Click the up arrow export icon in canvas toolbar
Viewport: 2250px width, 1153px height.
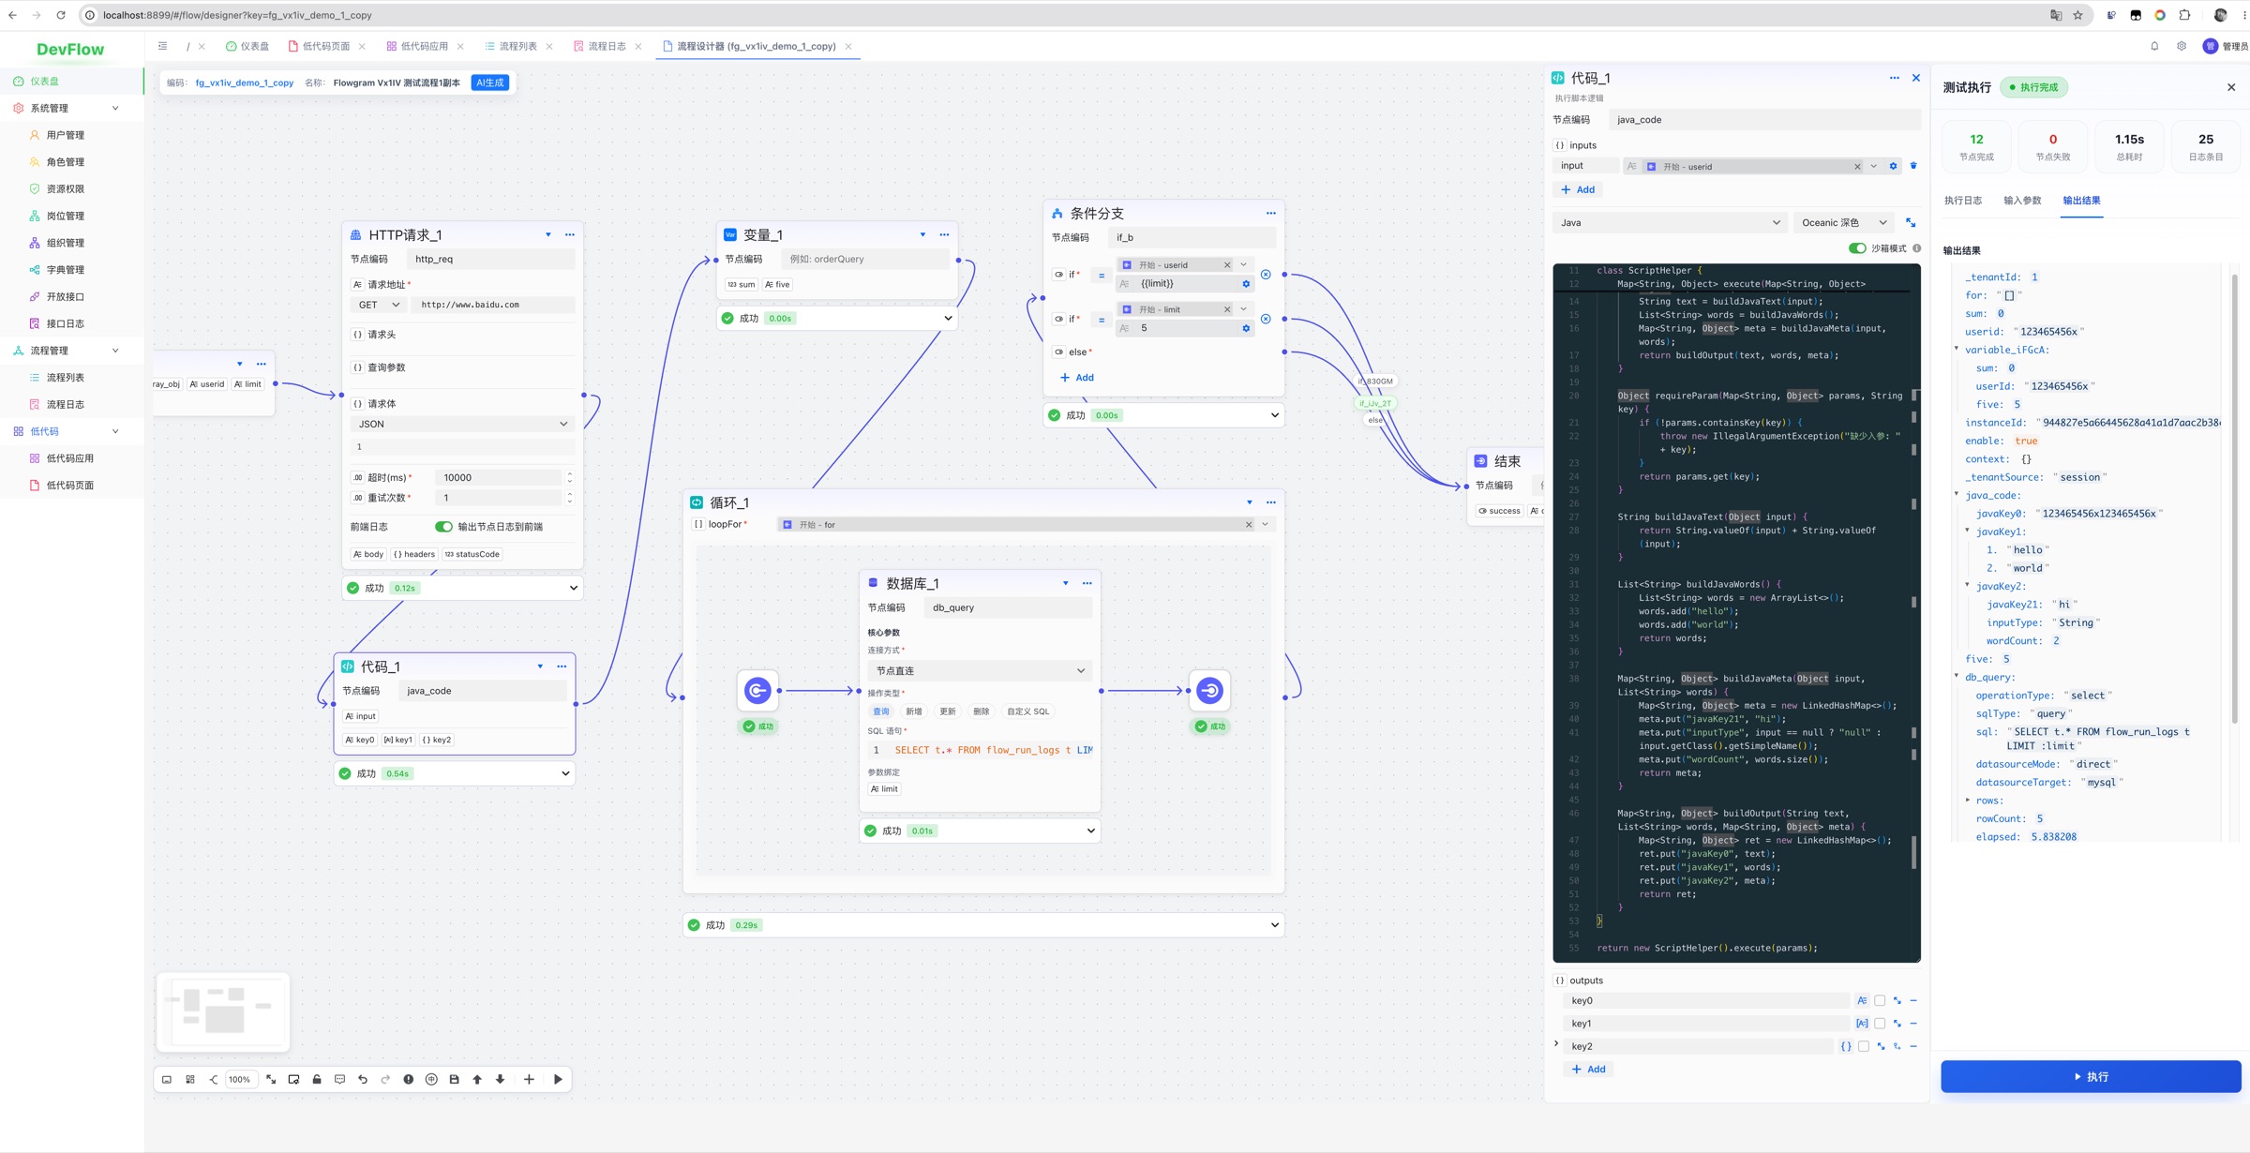point(477,1080)
